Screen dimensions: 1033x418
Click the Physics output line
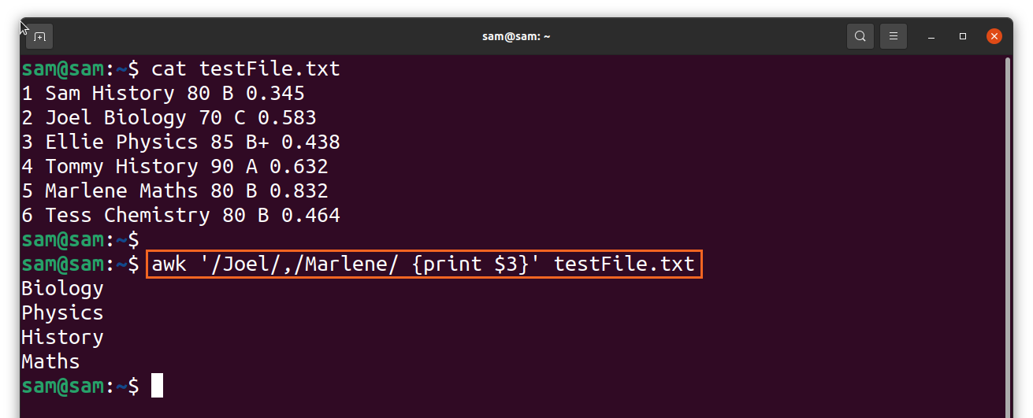tap(62, 313)
